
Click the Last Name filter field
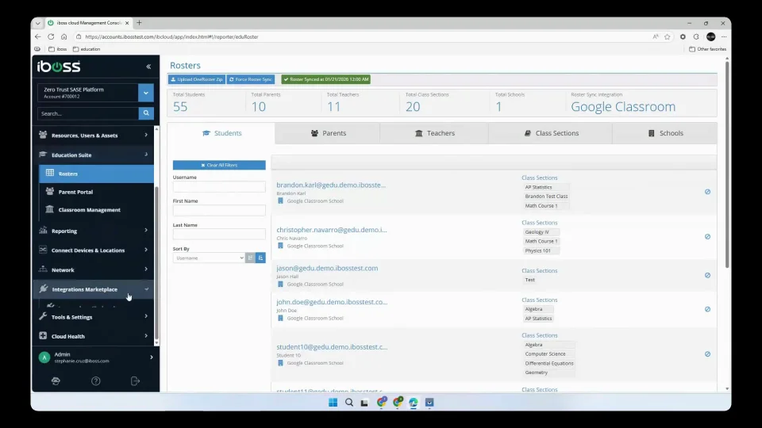click(x=219, y=234)
